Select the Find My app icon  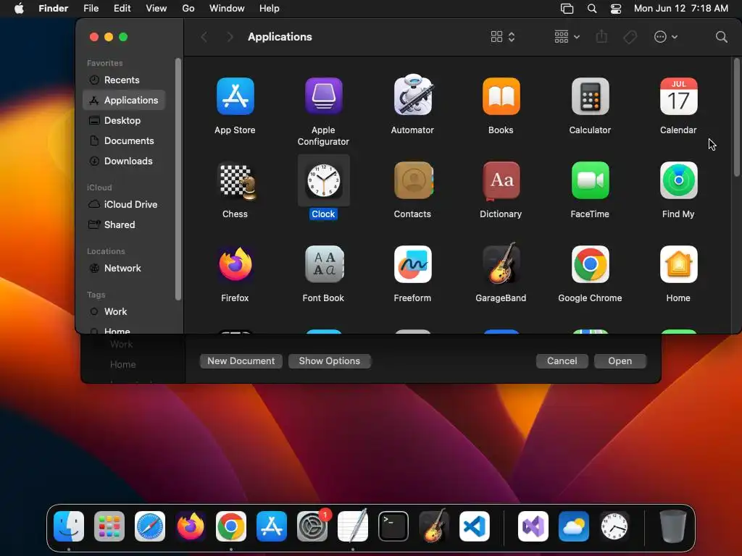pyautogui.click(x=678, y=180)
